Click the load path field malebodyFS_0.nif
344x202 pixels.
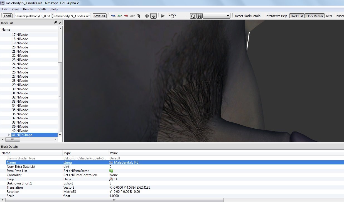click(33, 16)
